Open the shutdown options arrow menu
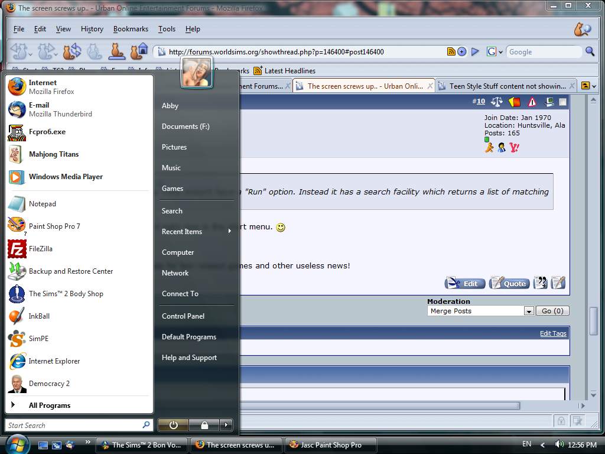Screen dimensions: 605x454 click(x=226, y=425)
